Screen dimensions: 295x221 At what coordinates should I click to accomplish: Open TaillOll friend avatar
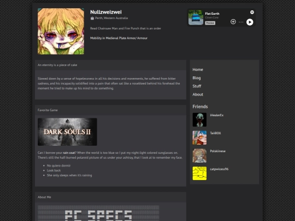coord(199,138)
